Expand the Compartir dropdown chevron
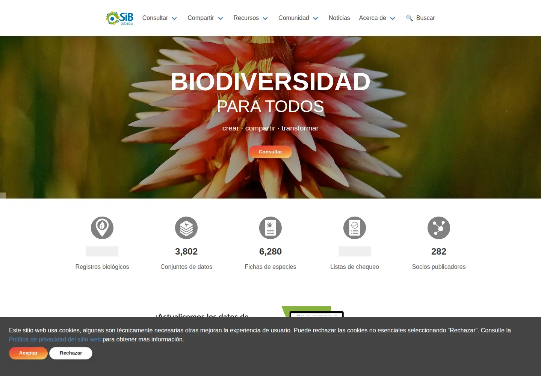The image size is (541, 376). tap(221, 18)
